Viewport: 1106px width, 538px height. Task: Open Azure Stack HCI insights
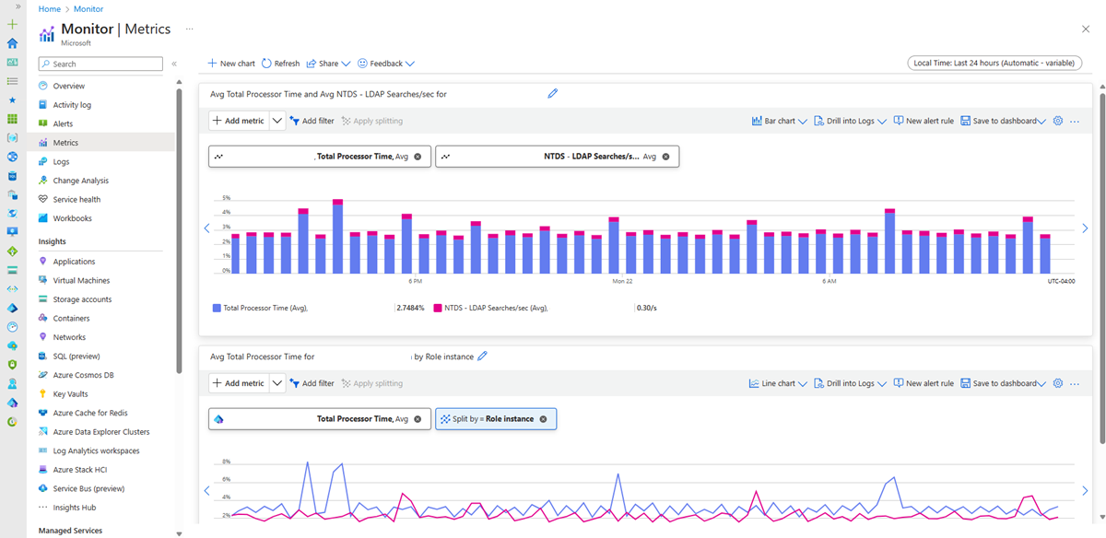(80, 470)
